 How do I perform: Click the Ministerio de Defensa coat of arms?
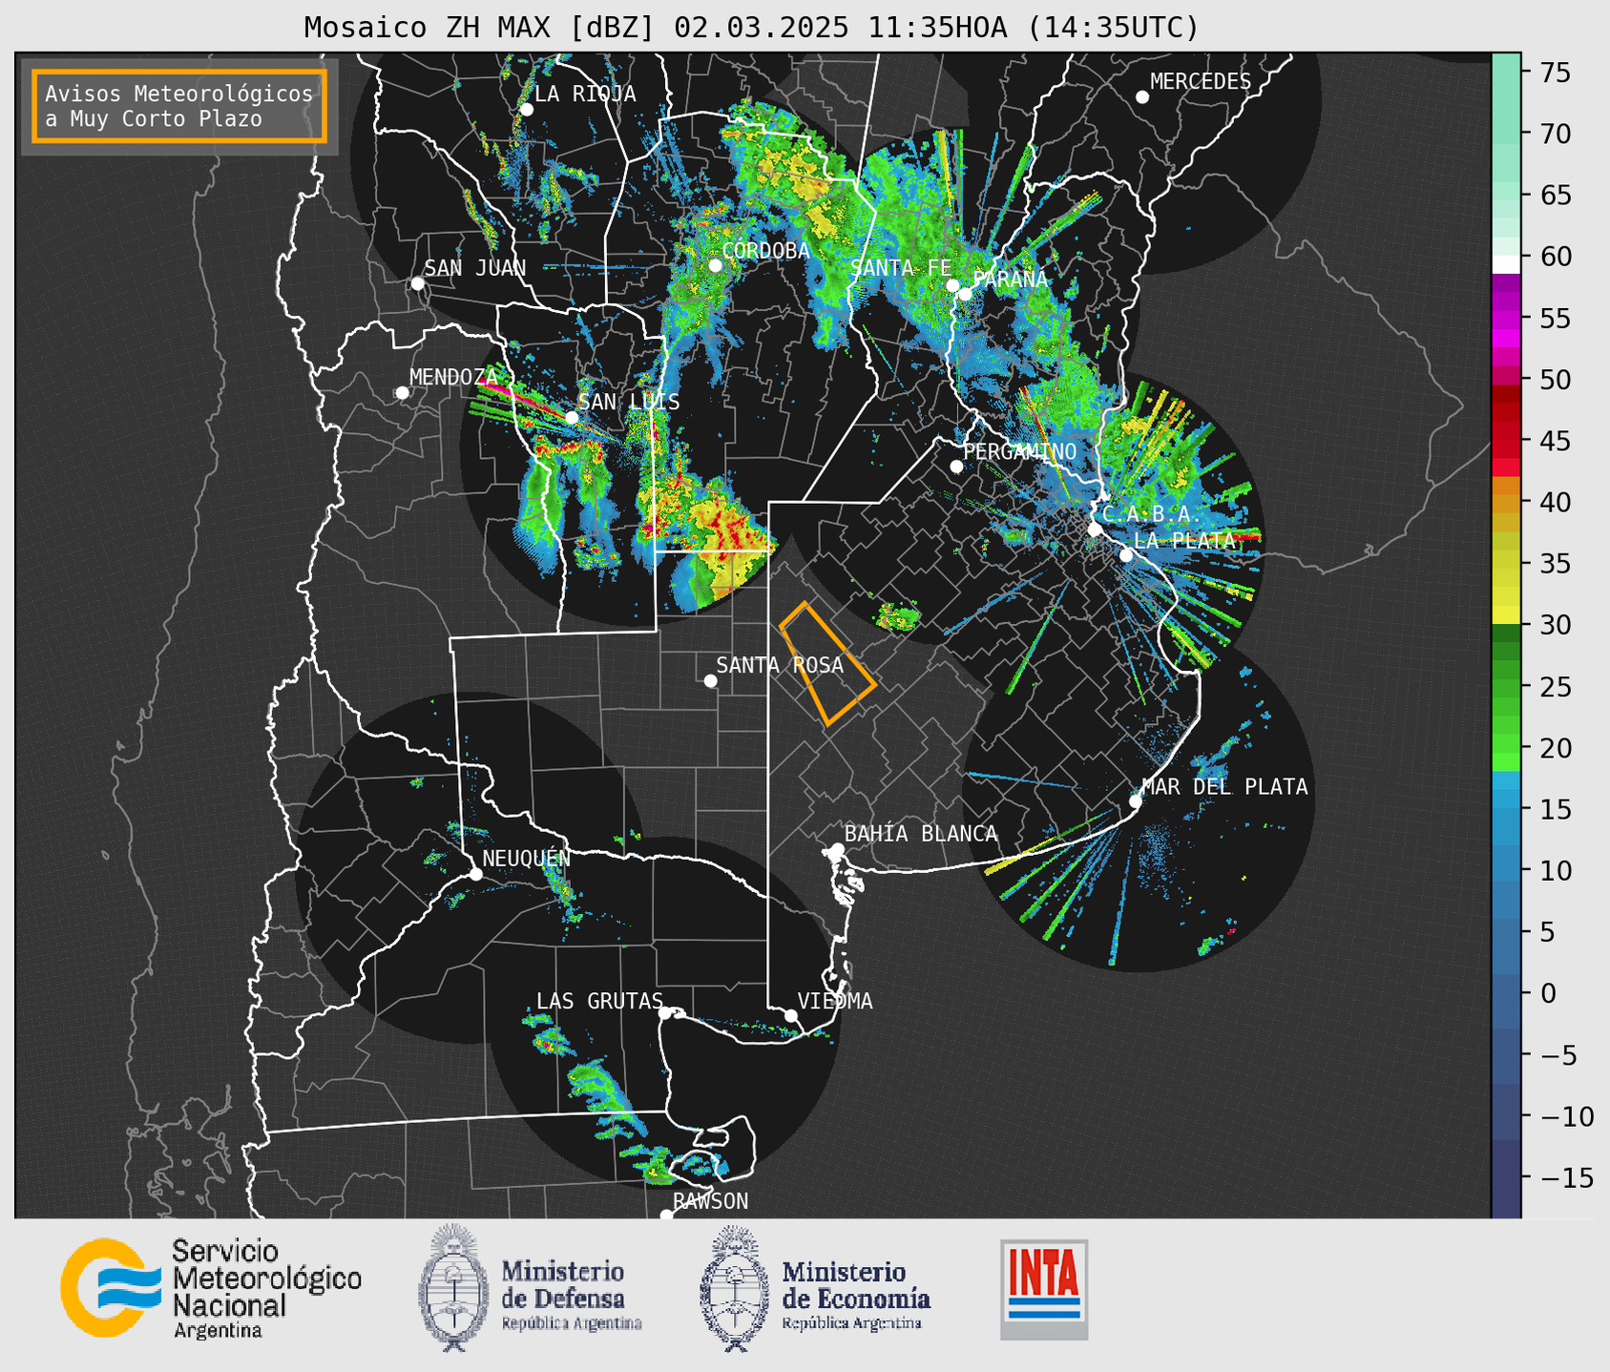tap(452, 1288)
